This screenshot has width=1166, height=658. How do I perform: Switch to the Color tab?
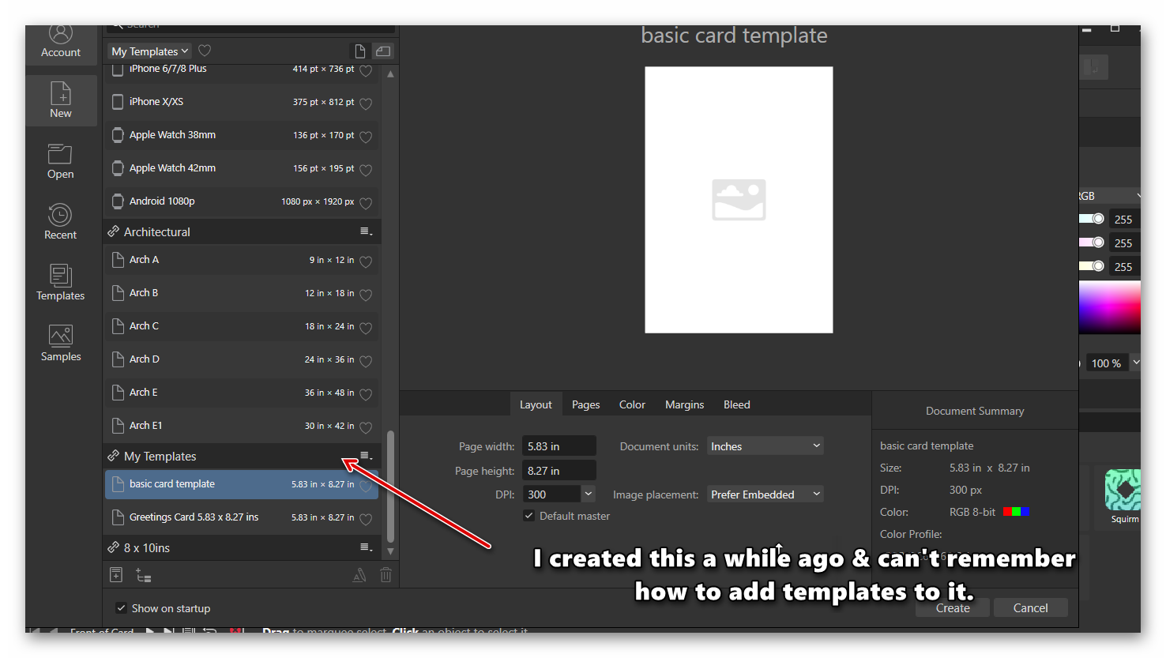coord(632,404)
